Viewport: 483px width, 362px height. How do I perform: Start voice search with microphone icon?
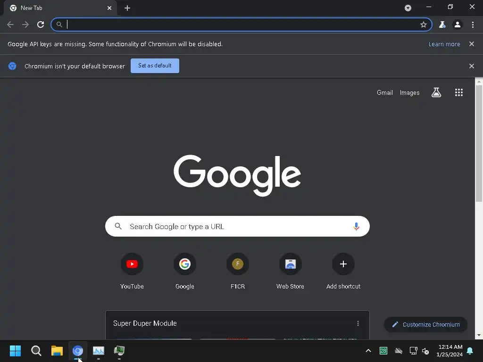(x=356, y=226)
